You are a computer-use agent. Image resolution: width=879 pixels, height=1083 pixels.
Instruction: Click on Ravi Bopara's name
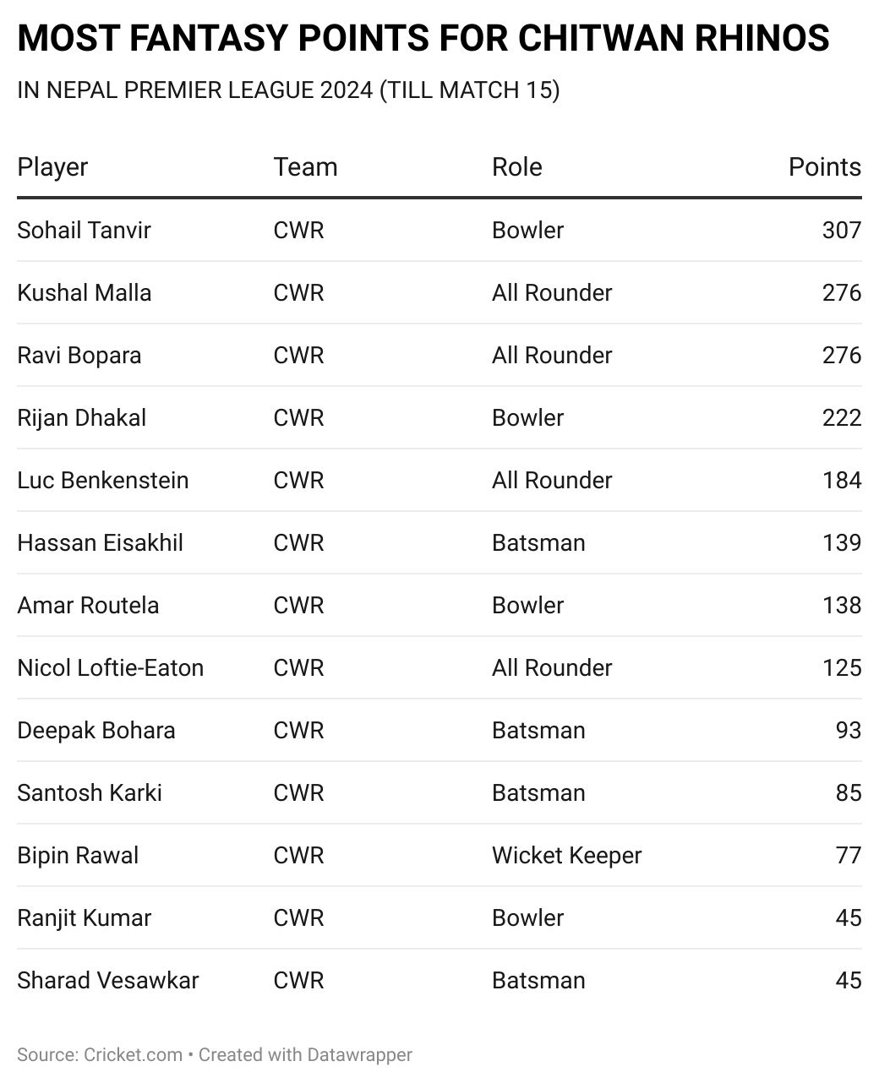(x=79, y=355)
